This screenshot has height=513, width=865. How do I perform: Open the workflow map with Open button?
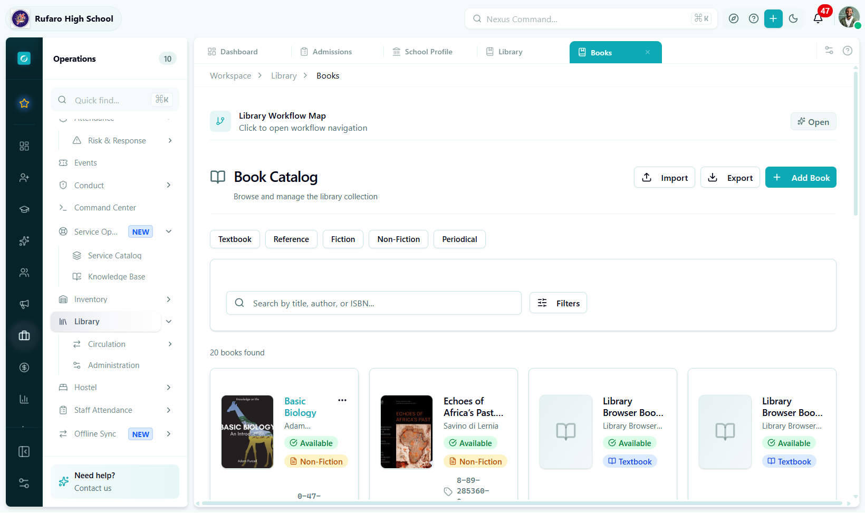(813, 122)
